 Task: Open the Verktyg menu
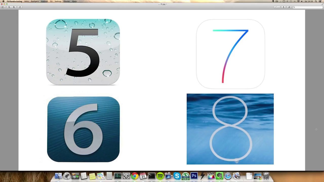58,1
